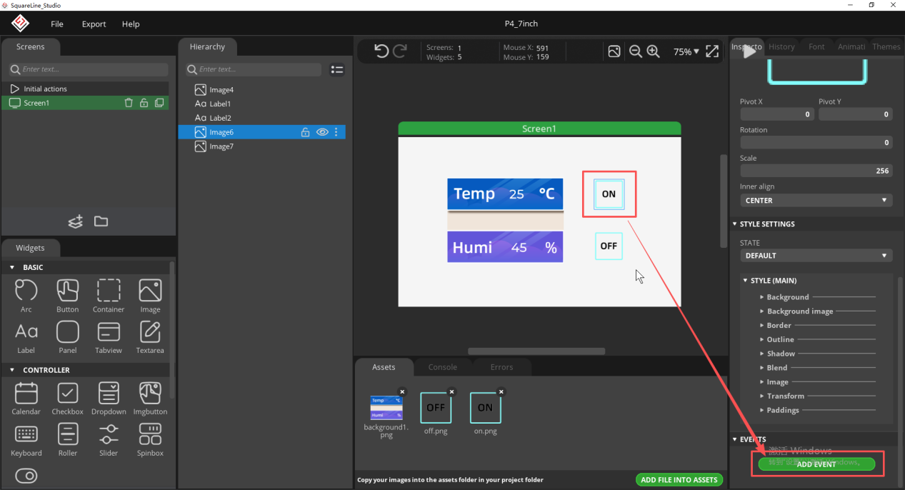This screenshot has width=905, height=490.
Task: Click the background image icon in the canvas toolbar
Action: click(614, 51)
